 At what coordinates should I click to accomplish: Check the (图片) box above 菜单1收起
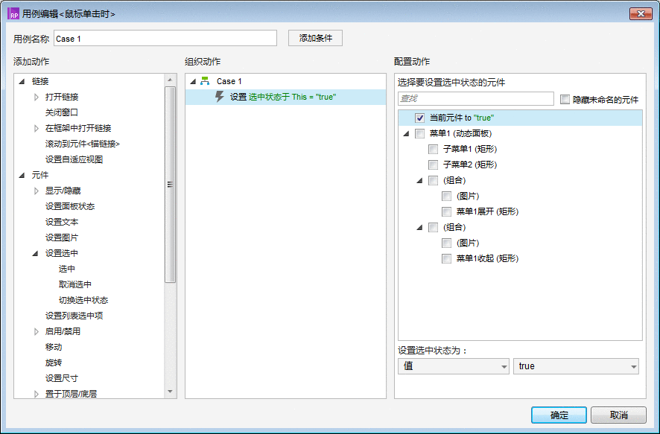447,243
